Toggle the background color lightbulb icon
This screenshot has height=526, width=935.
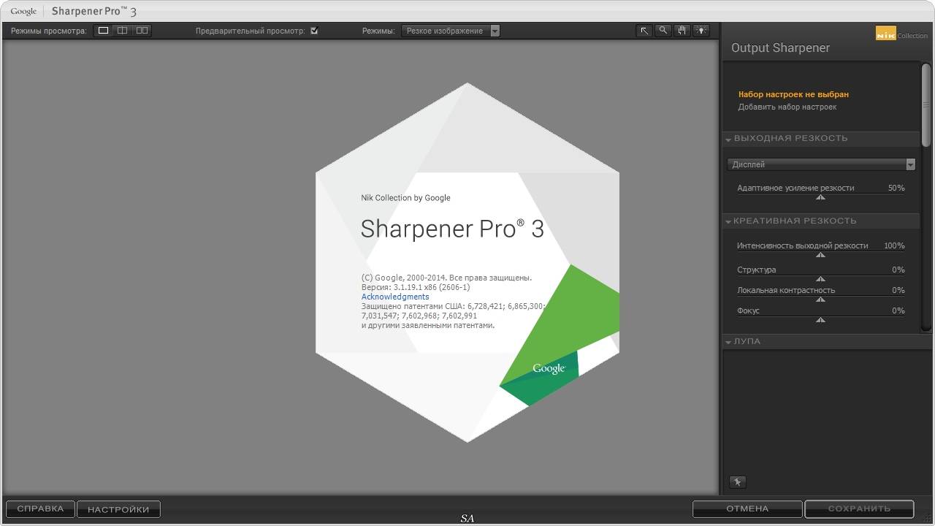pyautogui.click(x=701, y=31)
